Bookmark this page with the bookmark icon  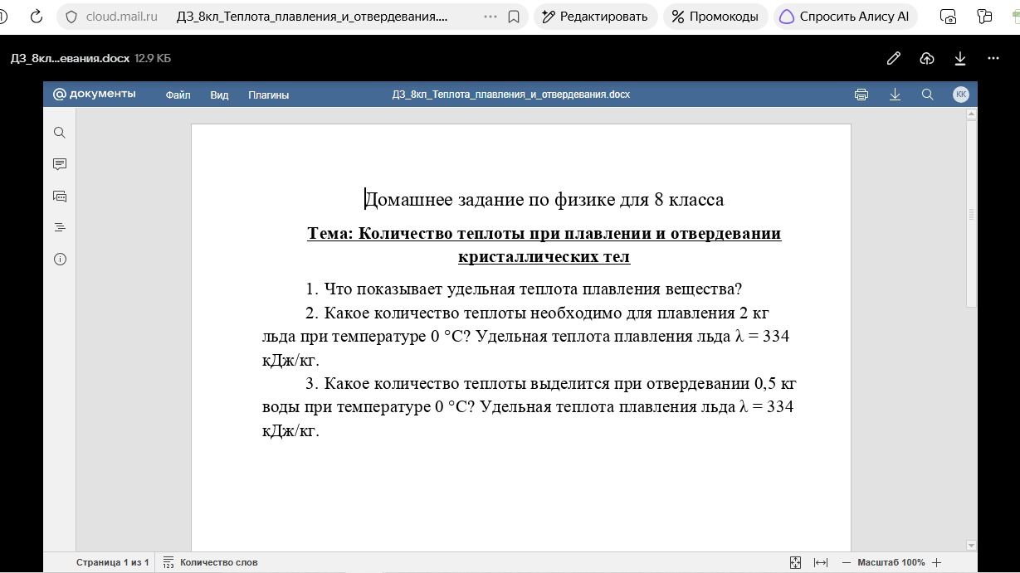[x=514, y=17]
